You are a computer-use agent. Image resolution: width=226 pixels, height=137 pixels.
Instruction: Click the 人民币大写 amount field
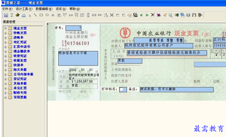[x=167, y=53]
